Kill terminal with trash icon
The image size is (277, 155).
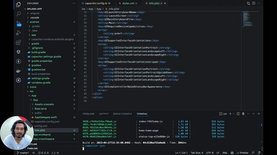pos(243,114)
